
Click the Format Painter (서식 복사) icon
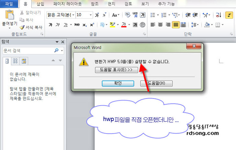(x=22, y=27)
